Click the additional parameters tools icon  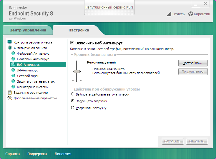pos(10,98)
